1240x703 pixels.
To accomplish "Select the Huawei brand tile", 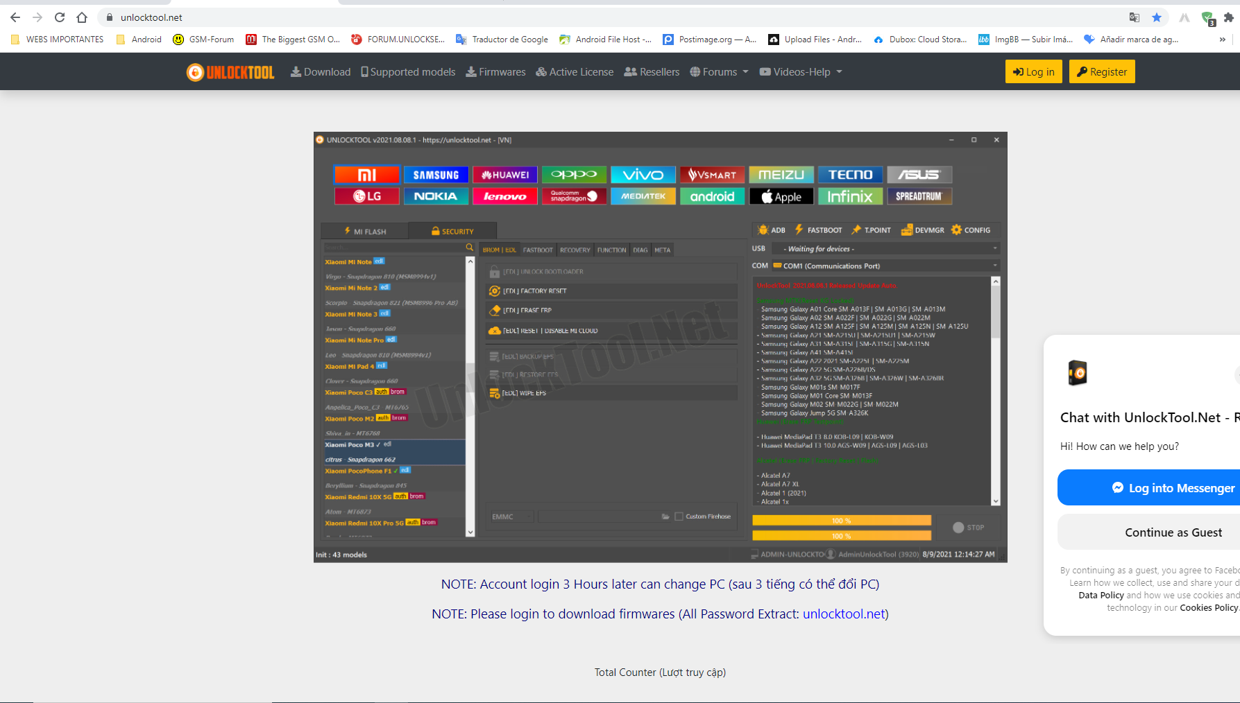I will click(x=505, y=175).
